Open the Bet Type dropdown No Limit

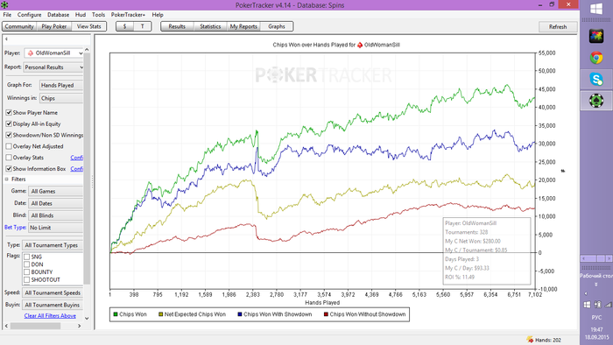55,228
